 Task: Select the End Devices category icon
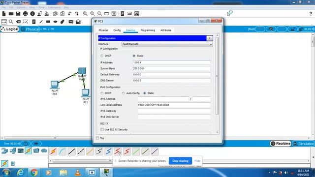point(13,151)
